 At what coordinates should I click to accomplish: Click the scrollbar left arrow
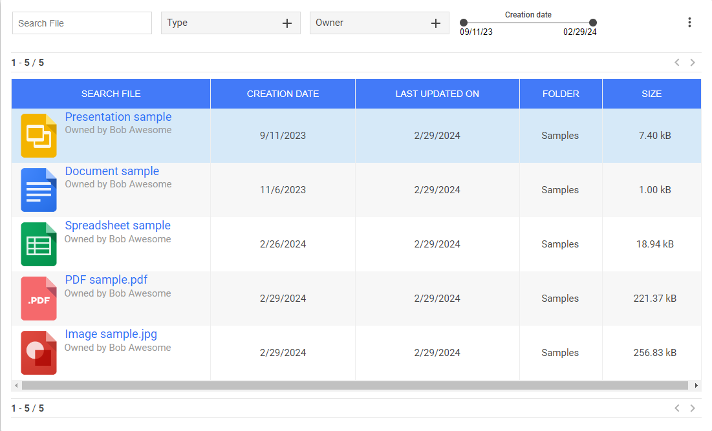click(x=16, y=386)
